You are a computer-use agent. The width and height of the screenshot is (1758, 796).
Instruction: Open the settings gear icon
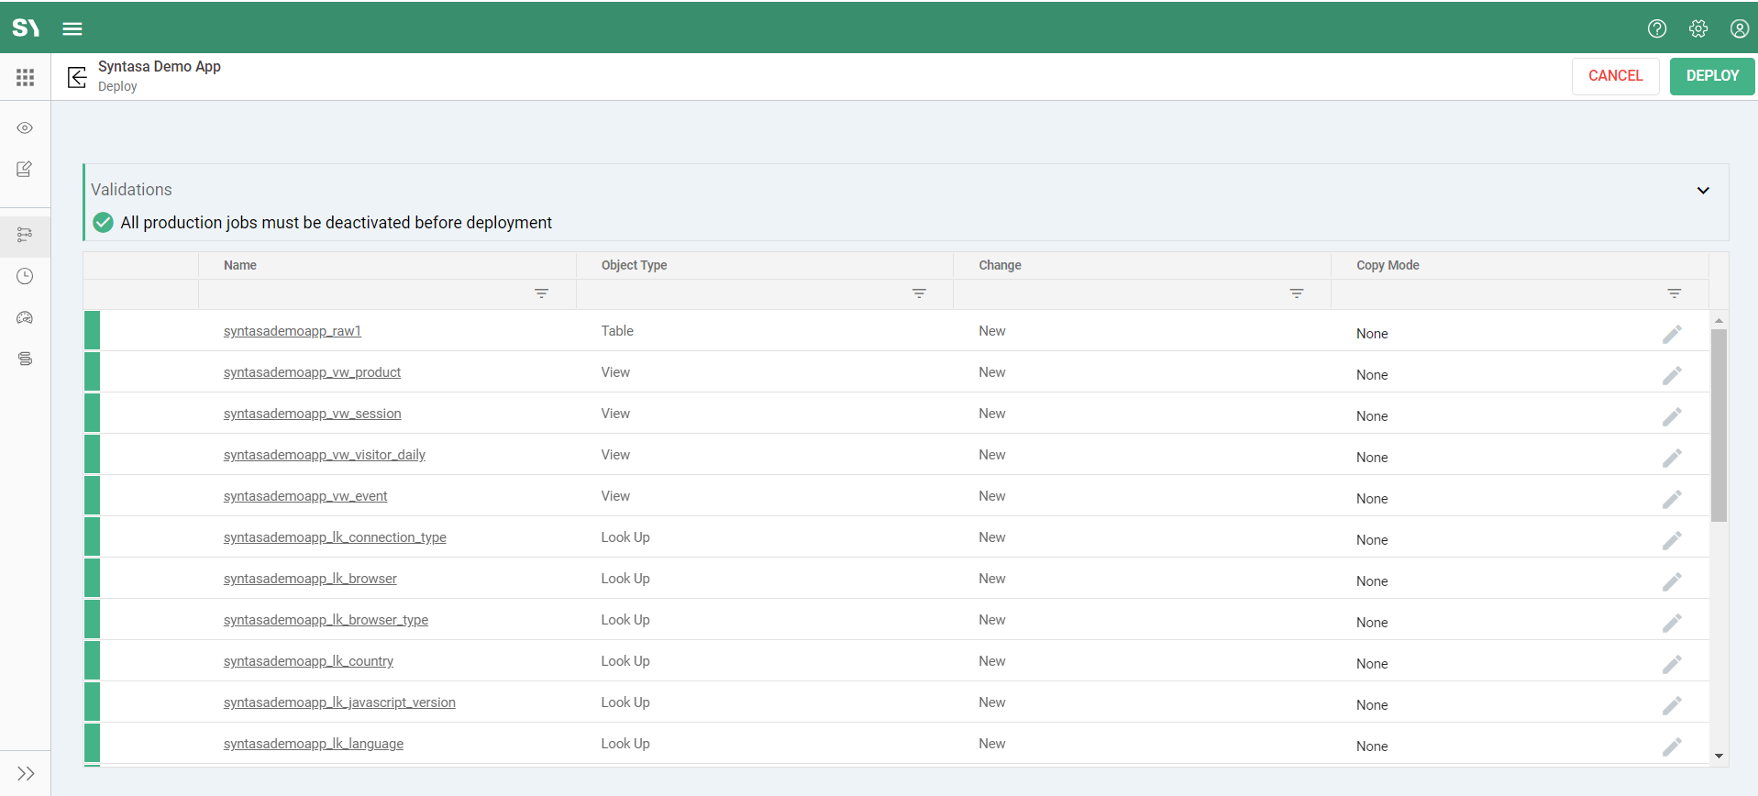(1697, 28)
